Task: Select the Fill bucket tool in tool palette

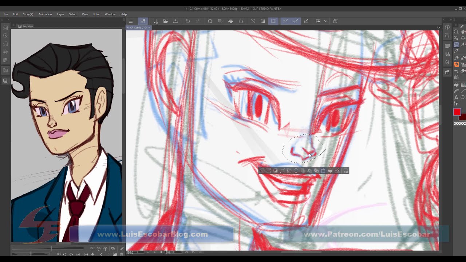Action: [x=456, y=85]
